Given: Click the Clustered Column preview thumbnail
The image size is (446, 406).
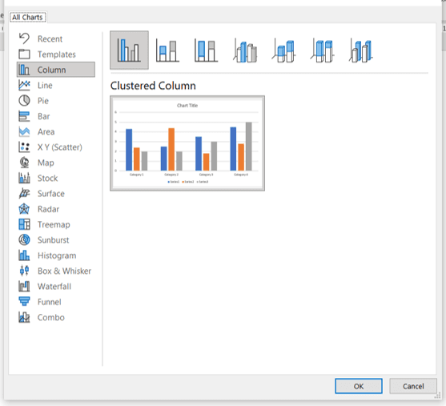Looking at the screenshot, I should coord(187,143).
